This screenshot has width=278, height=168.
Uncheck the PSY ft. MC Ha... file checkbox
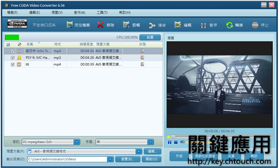point(13,58)
